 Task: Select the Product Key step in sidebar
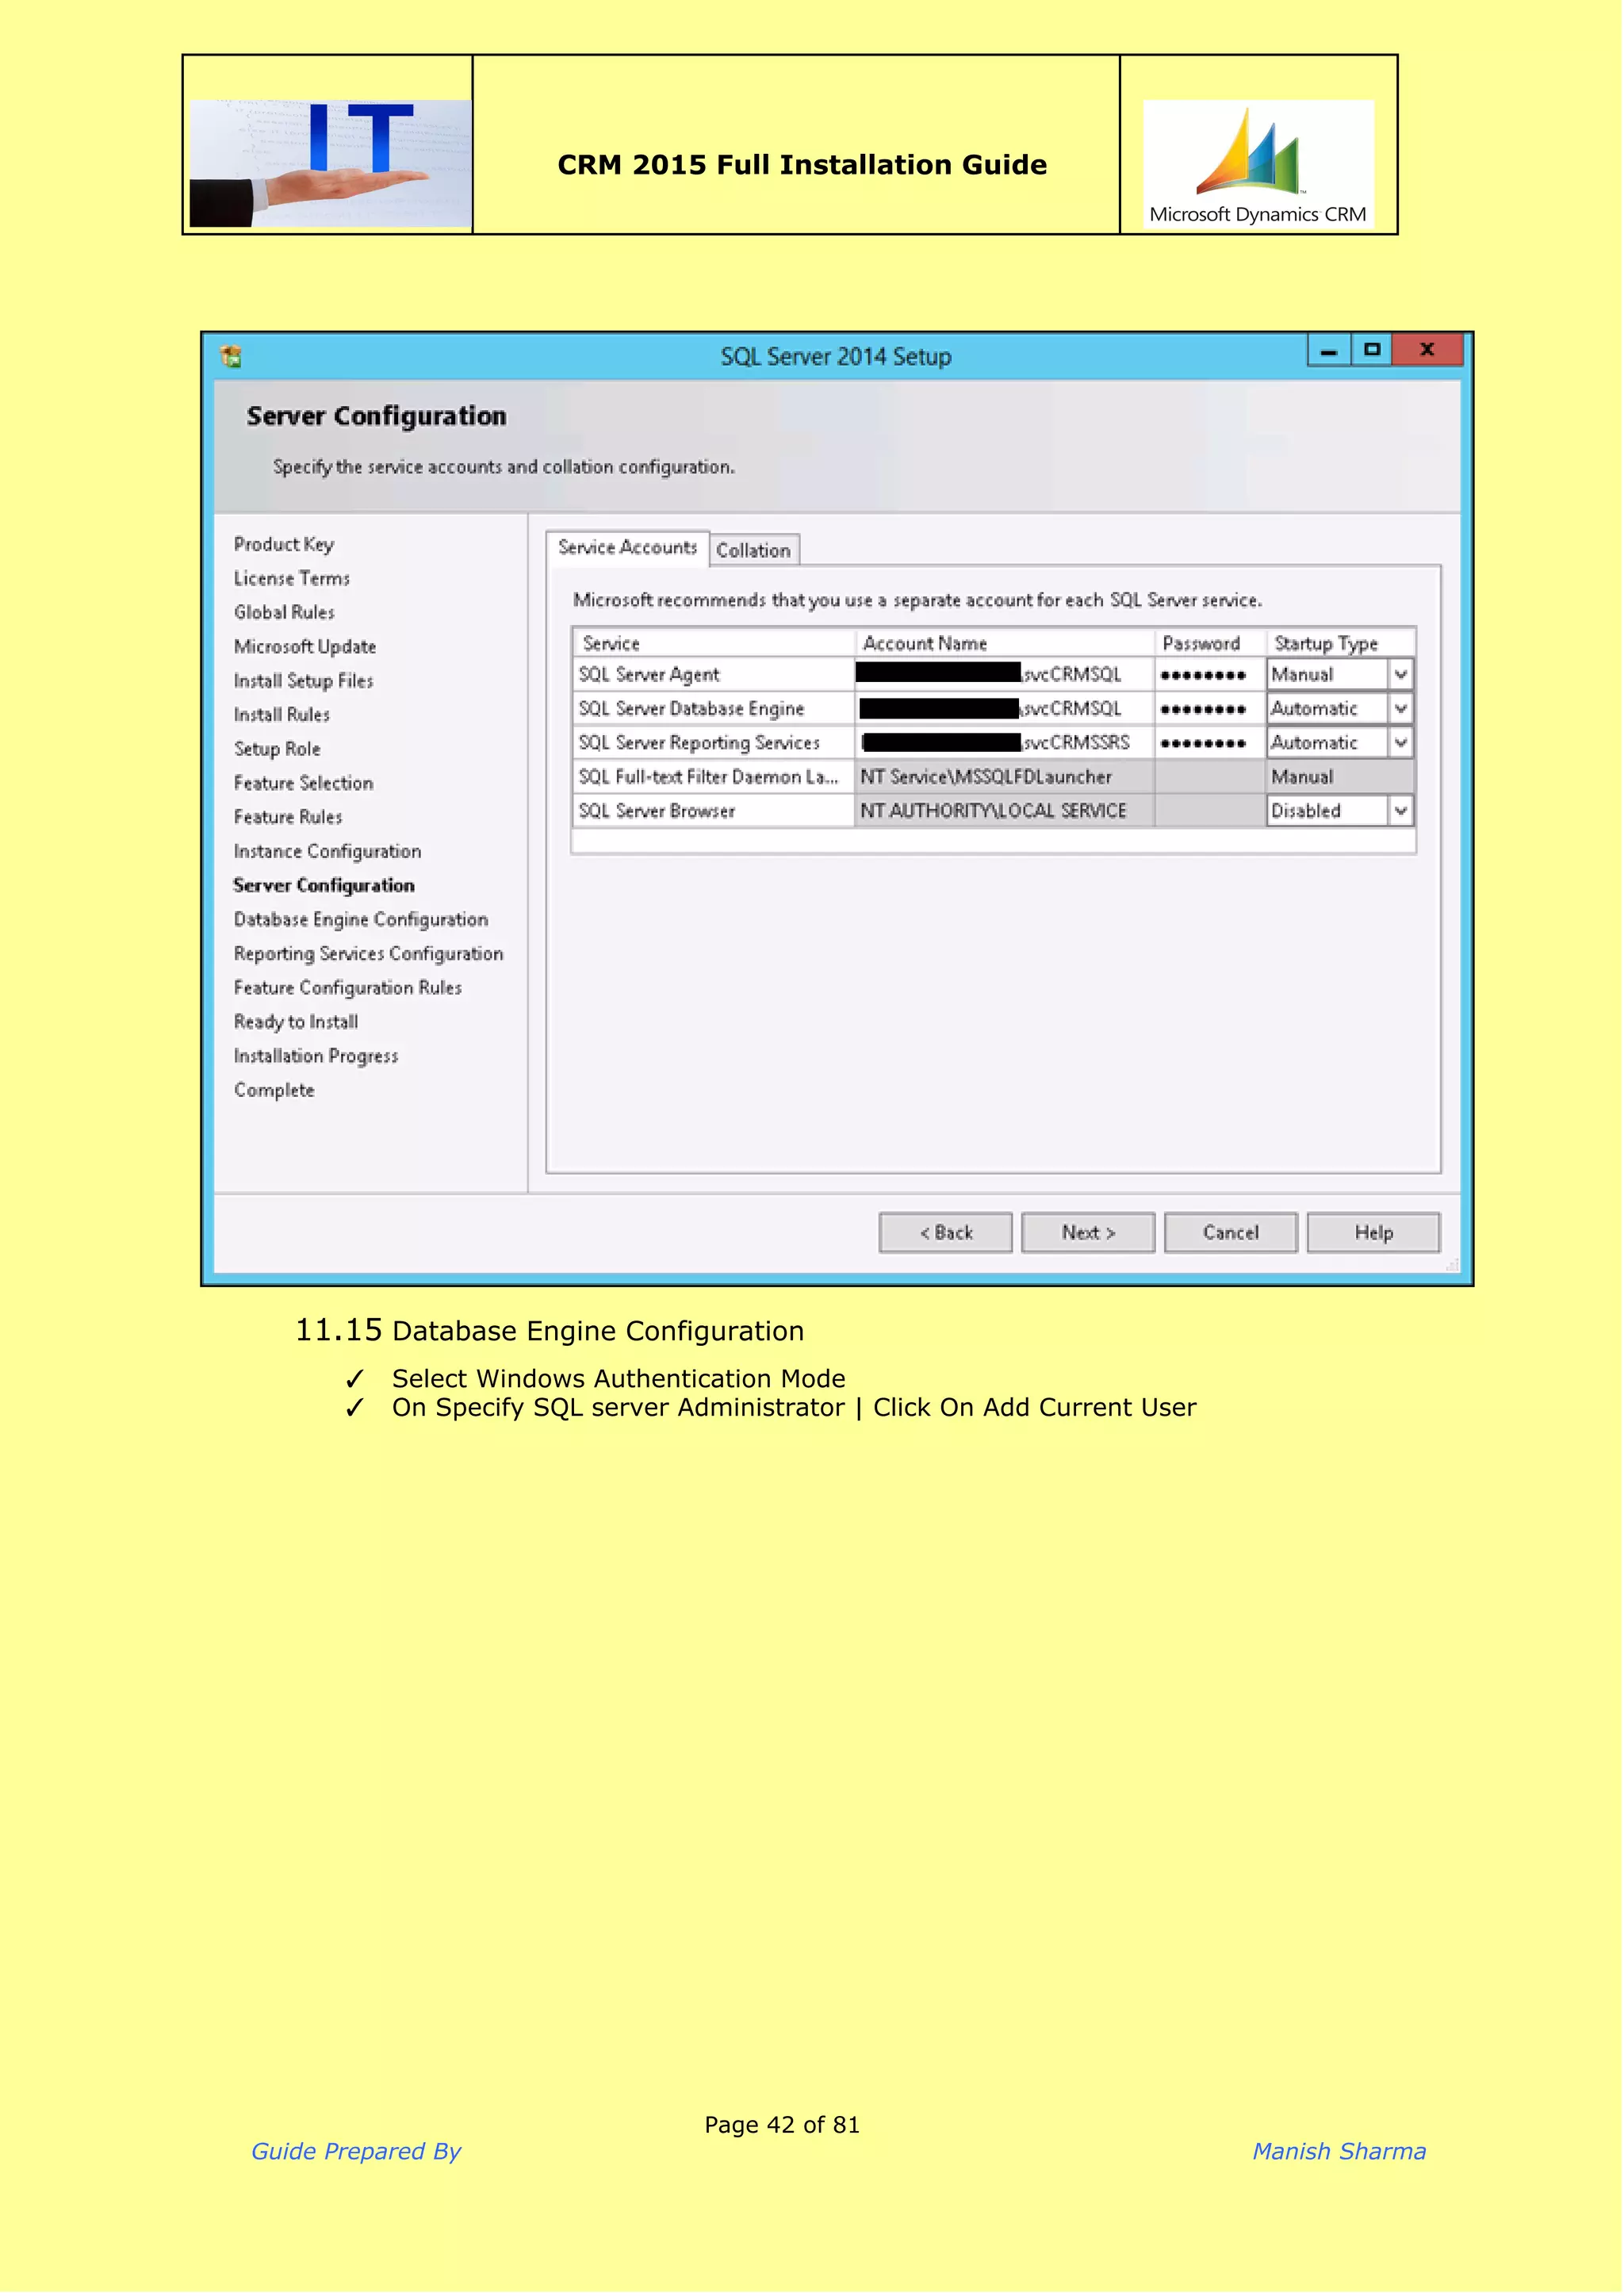click(x=284, y=545)
